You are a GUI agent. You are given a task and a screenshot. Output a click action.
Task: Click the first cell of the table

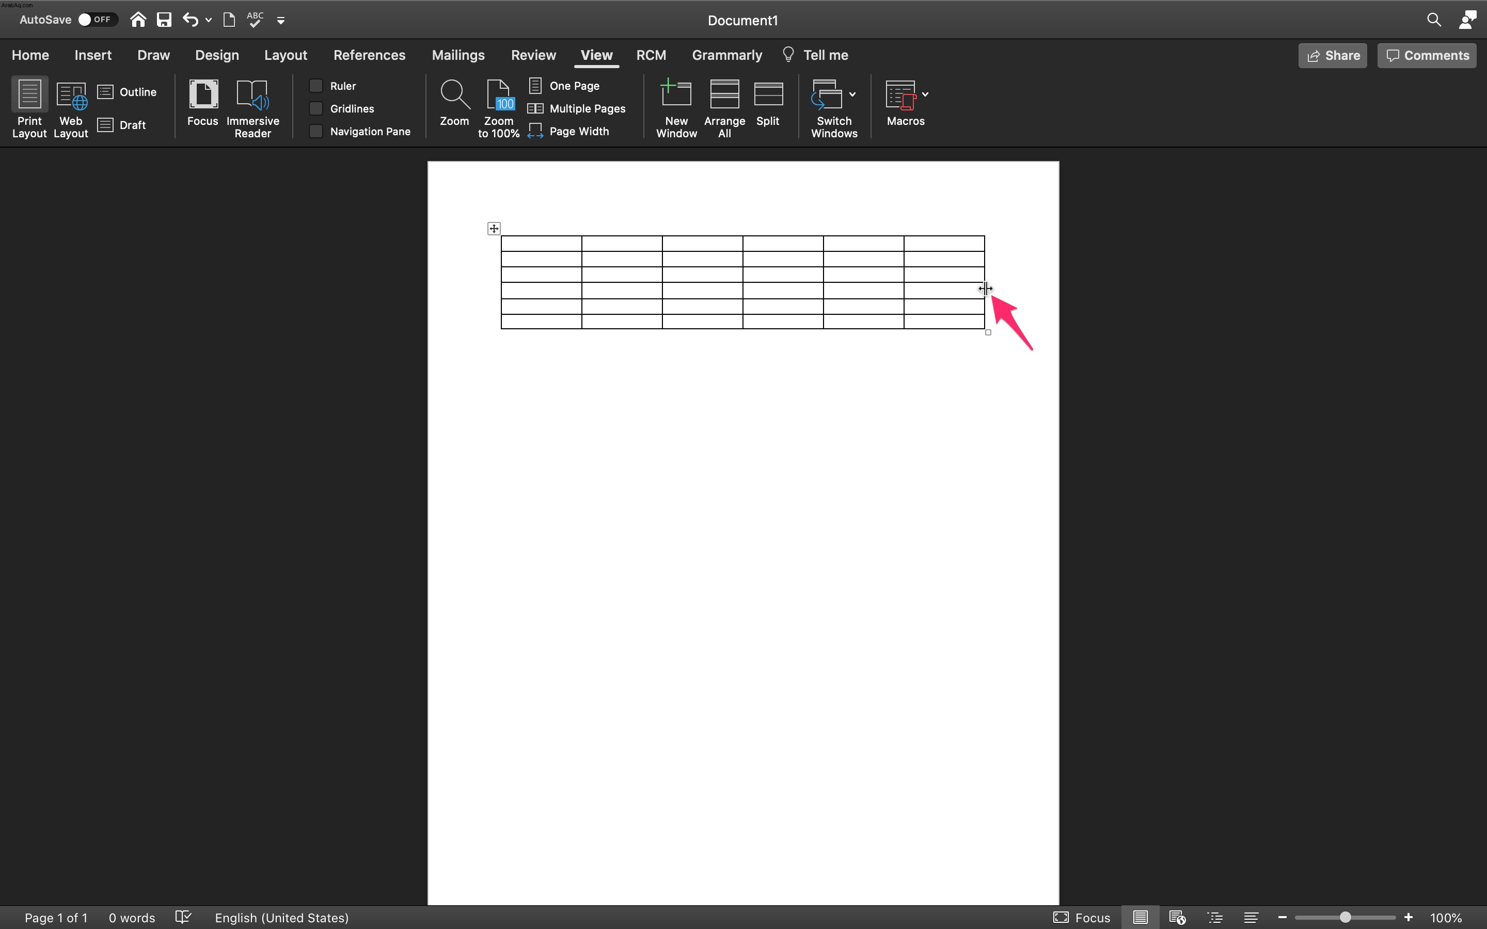pos(541,243)
